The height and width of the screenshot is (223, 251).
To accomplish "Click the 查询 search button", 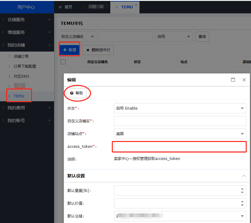I will [202, 36].
